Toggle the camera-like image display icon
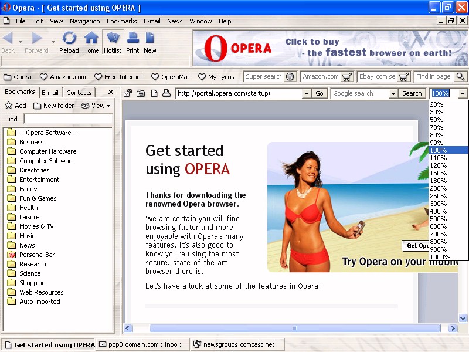This screenshot has height=352, width=469. click(141, 93)
